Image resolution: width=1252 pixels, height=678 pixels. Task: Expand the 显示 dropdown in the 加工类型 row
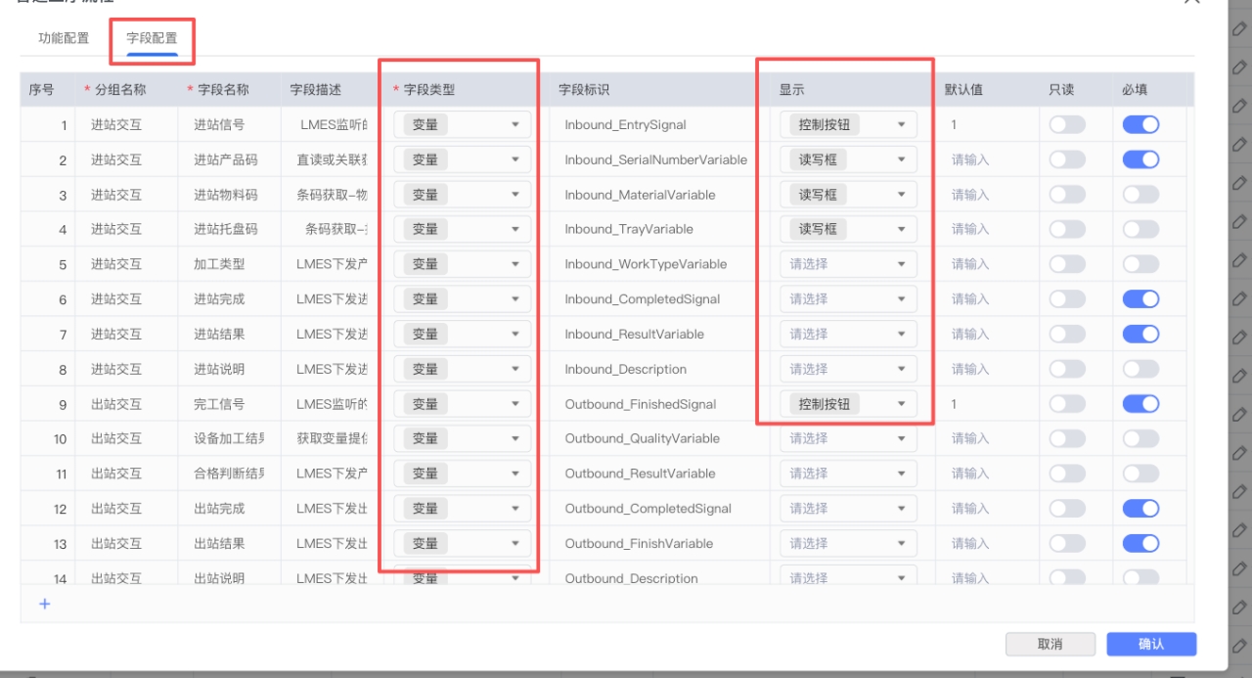coord(848,264)
